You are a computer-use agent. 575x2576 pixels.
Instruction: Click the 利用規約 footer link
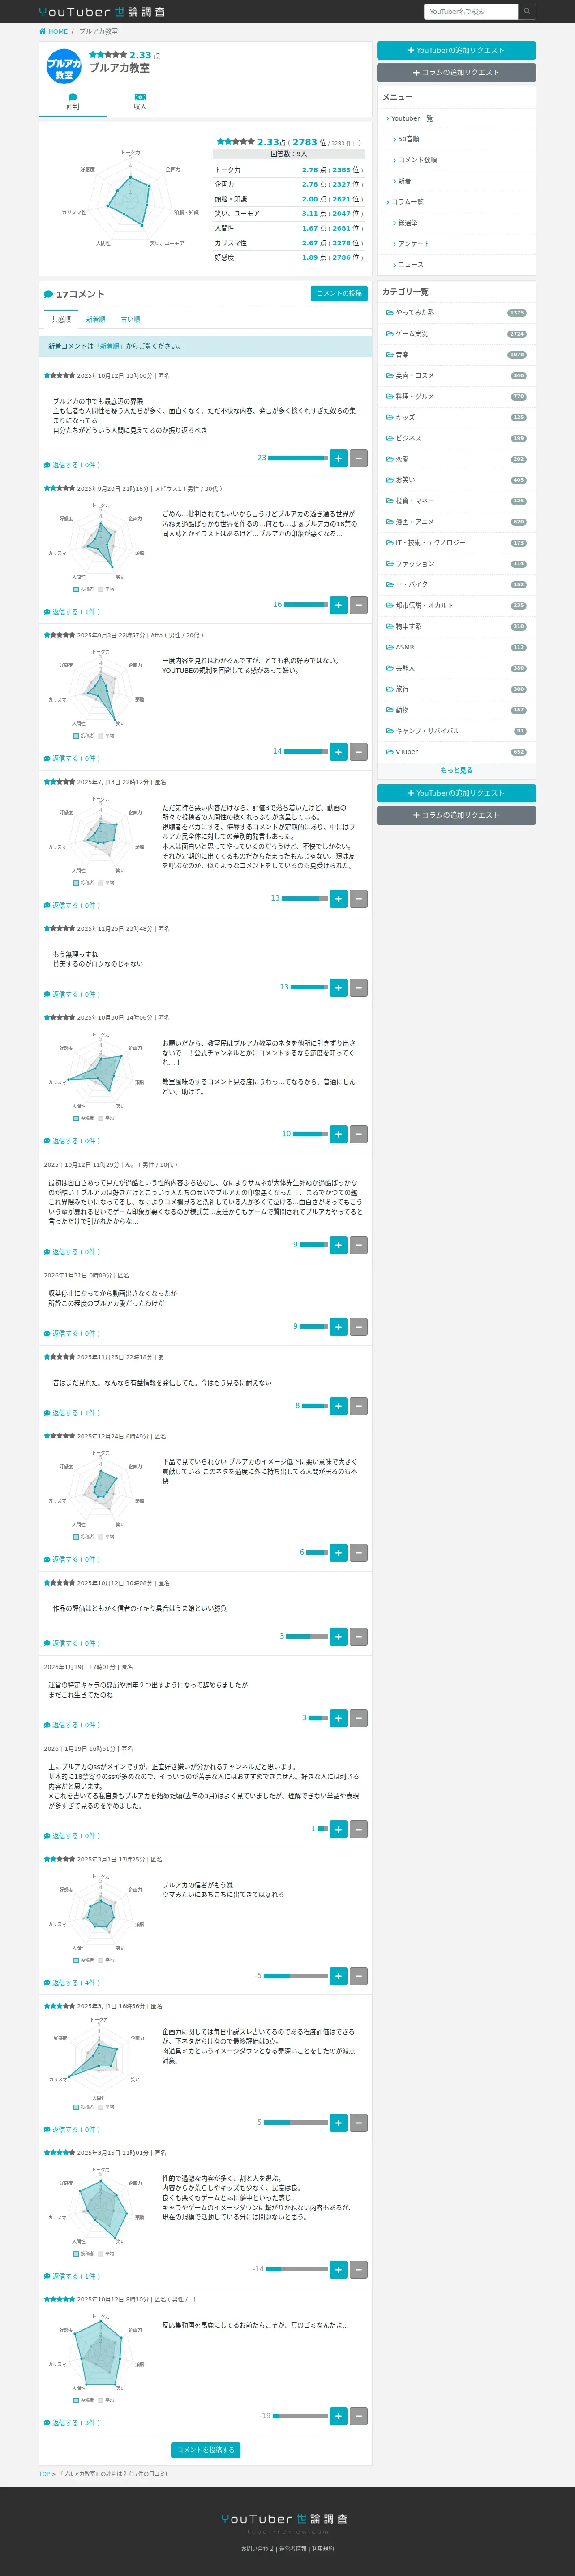[x=323, y=2549]
